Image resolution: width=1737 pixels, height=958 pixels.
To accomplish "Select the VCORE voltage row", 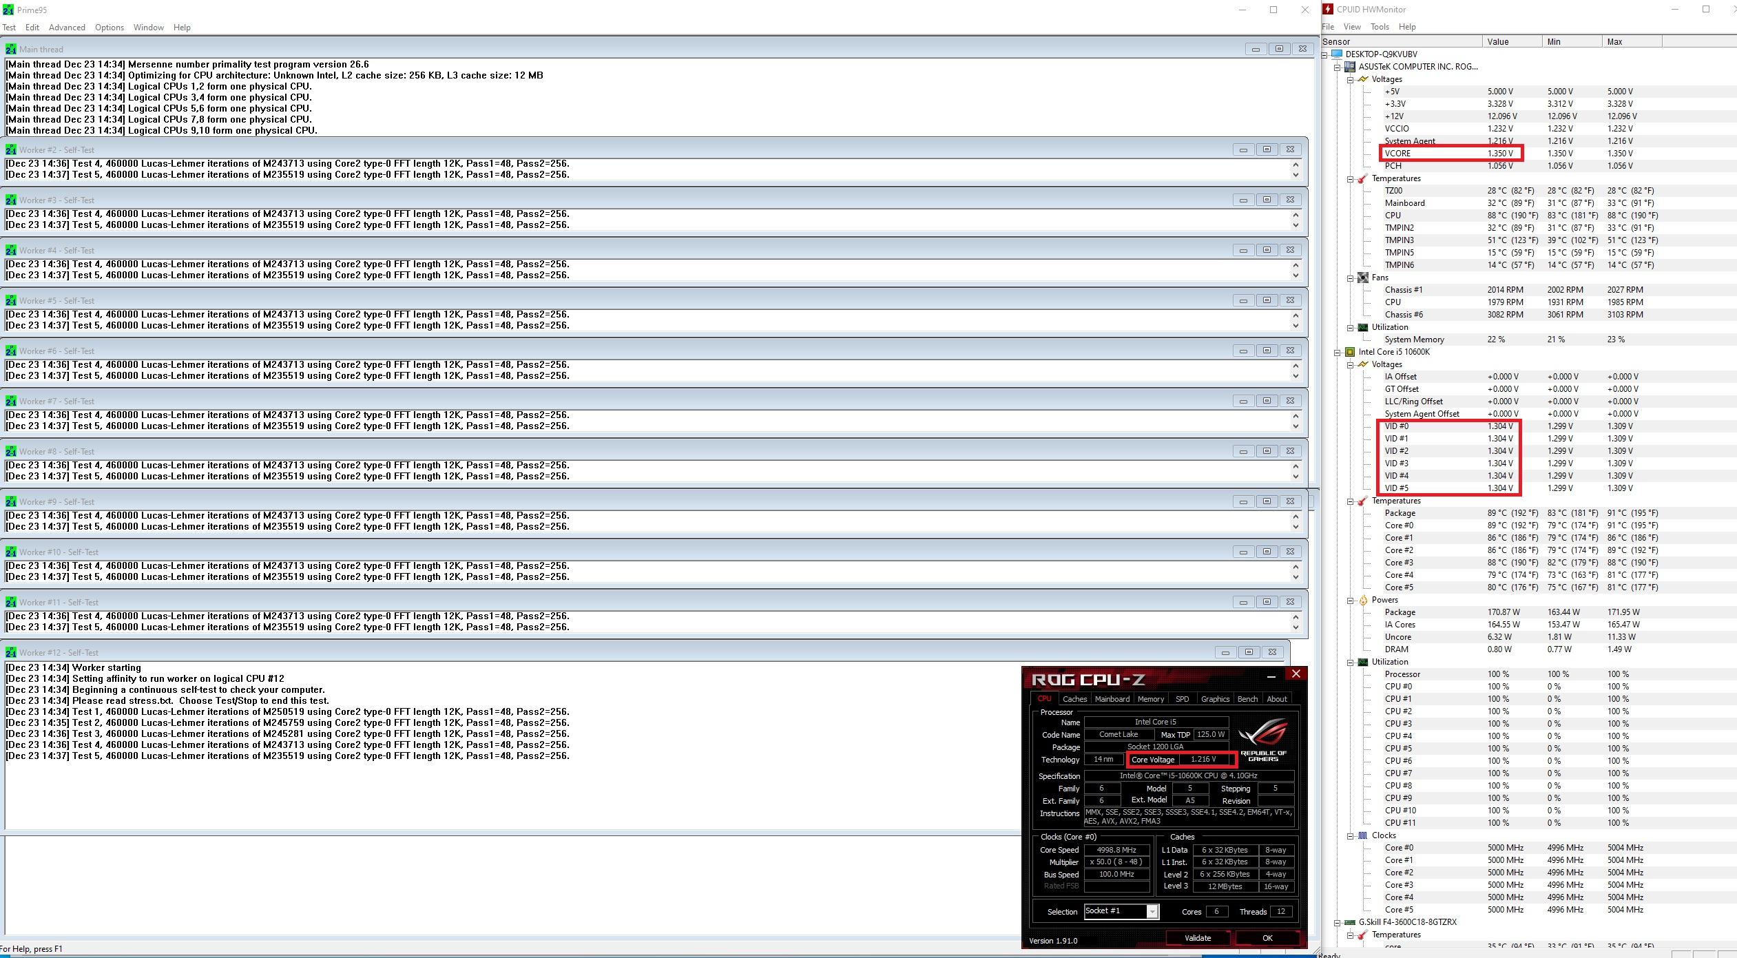I will click(x=1528, y=154).
